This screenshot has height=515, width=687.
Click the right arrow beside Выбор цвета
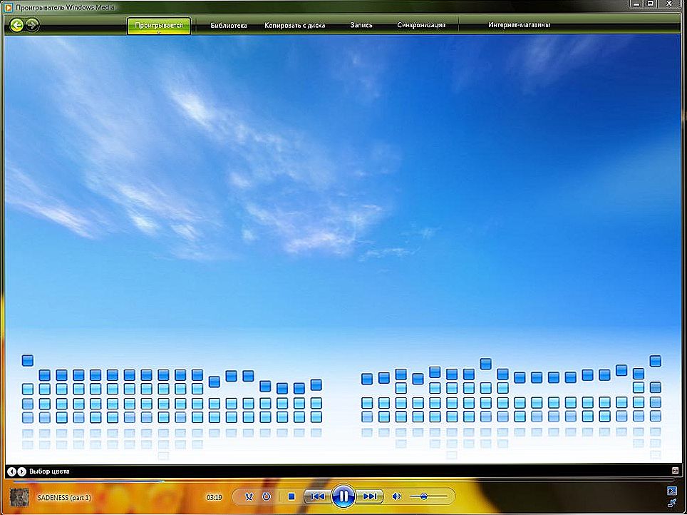click(x=21, y=471)
